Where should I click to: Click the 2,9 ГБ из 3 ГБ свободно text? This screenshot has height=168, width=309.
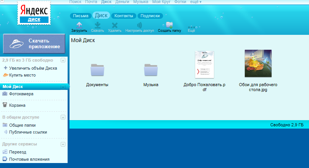pos(28,60)
